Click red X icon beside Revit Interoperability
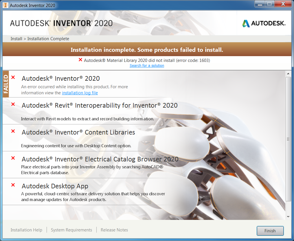 [13, 104]
